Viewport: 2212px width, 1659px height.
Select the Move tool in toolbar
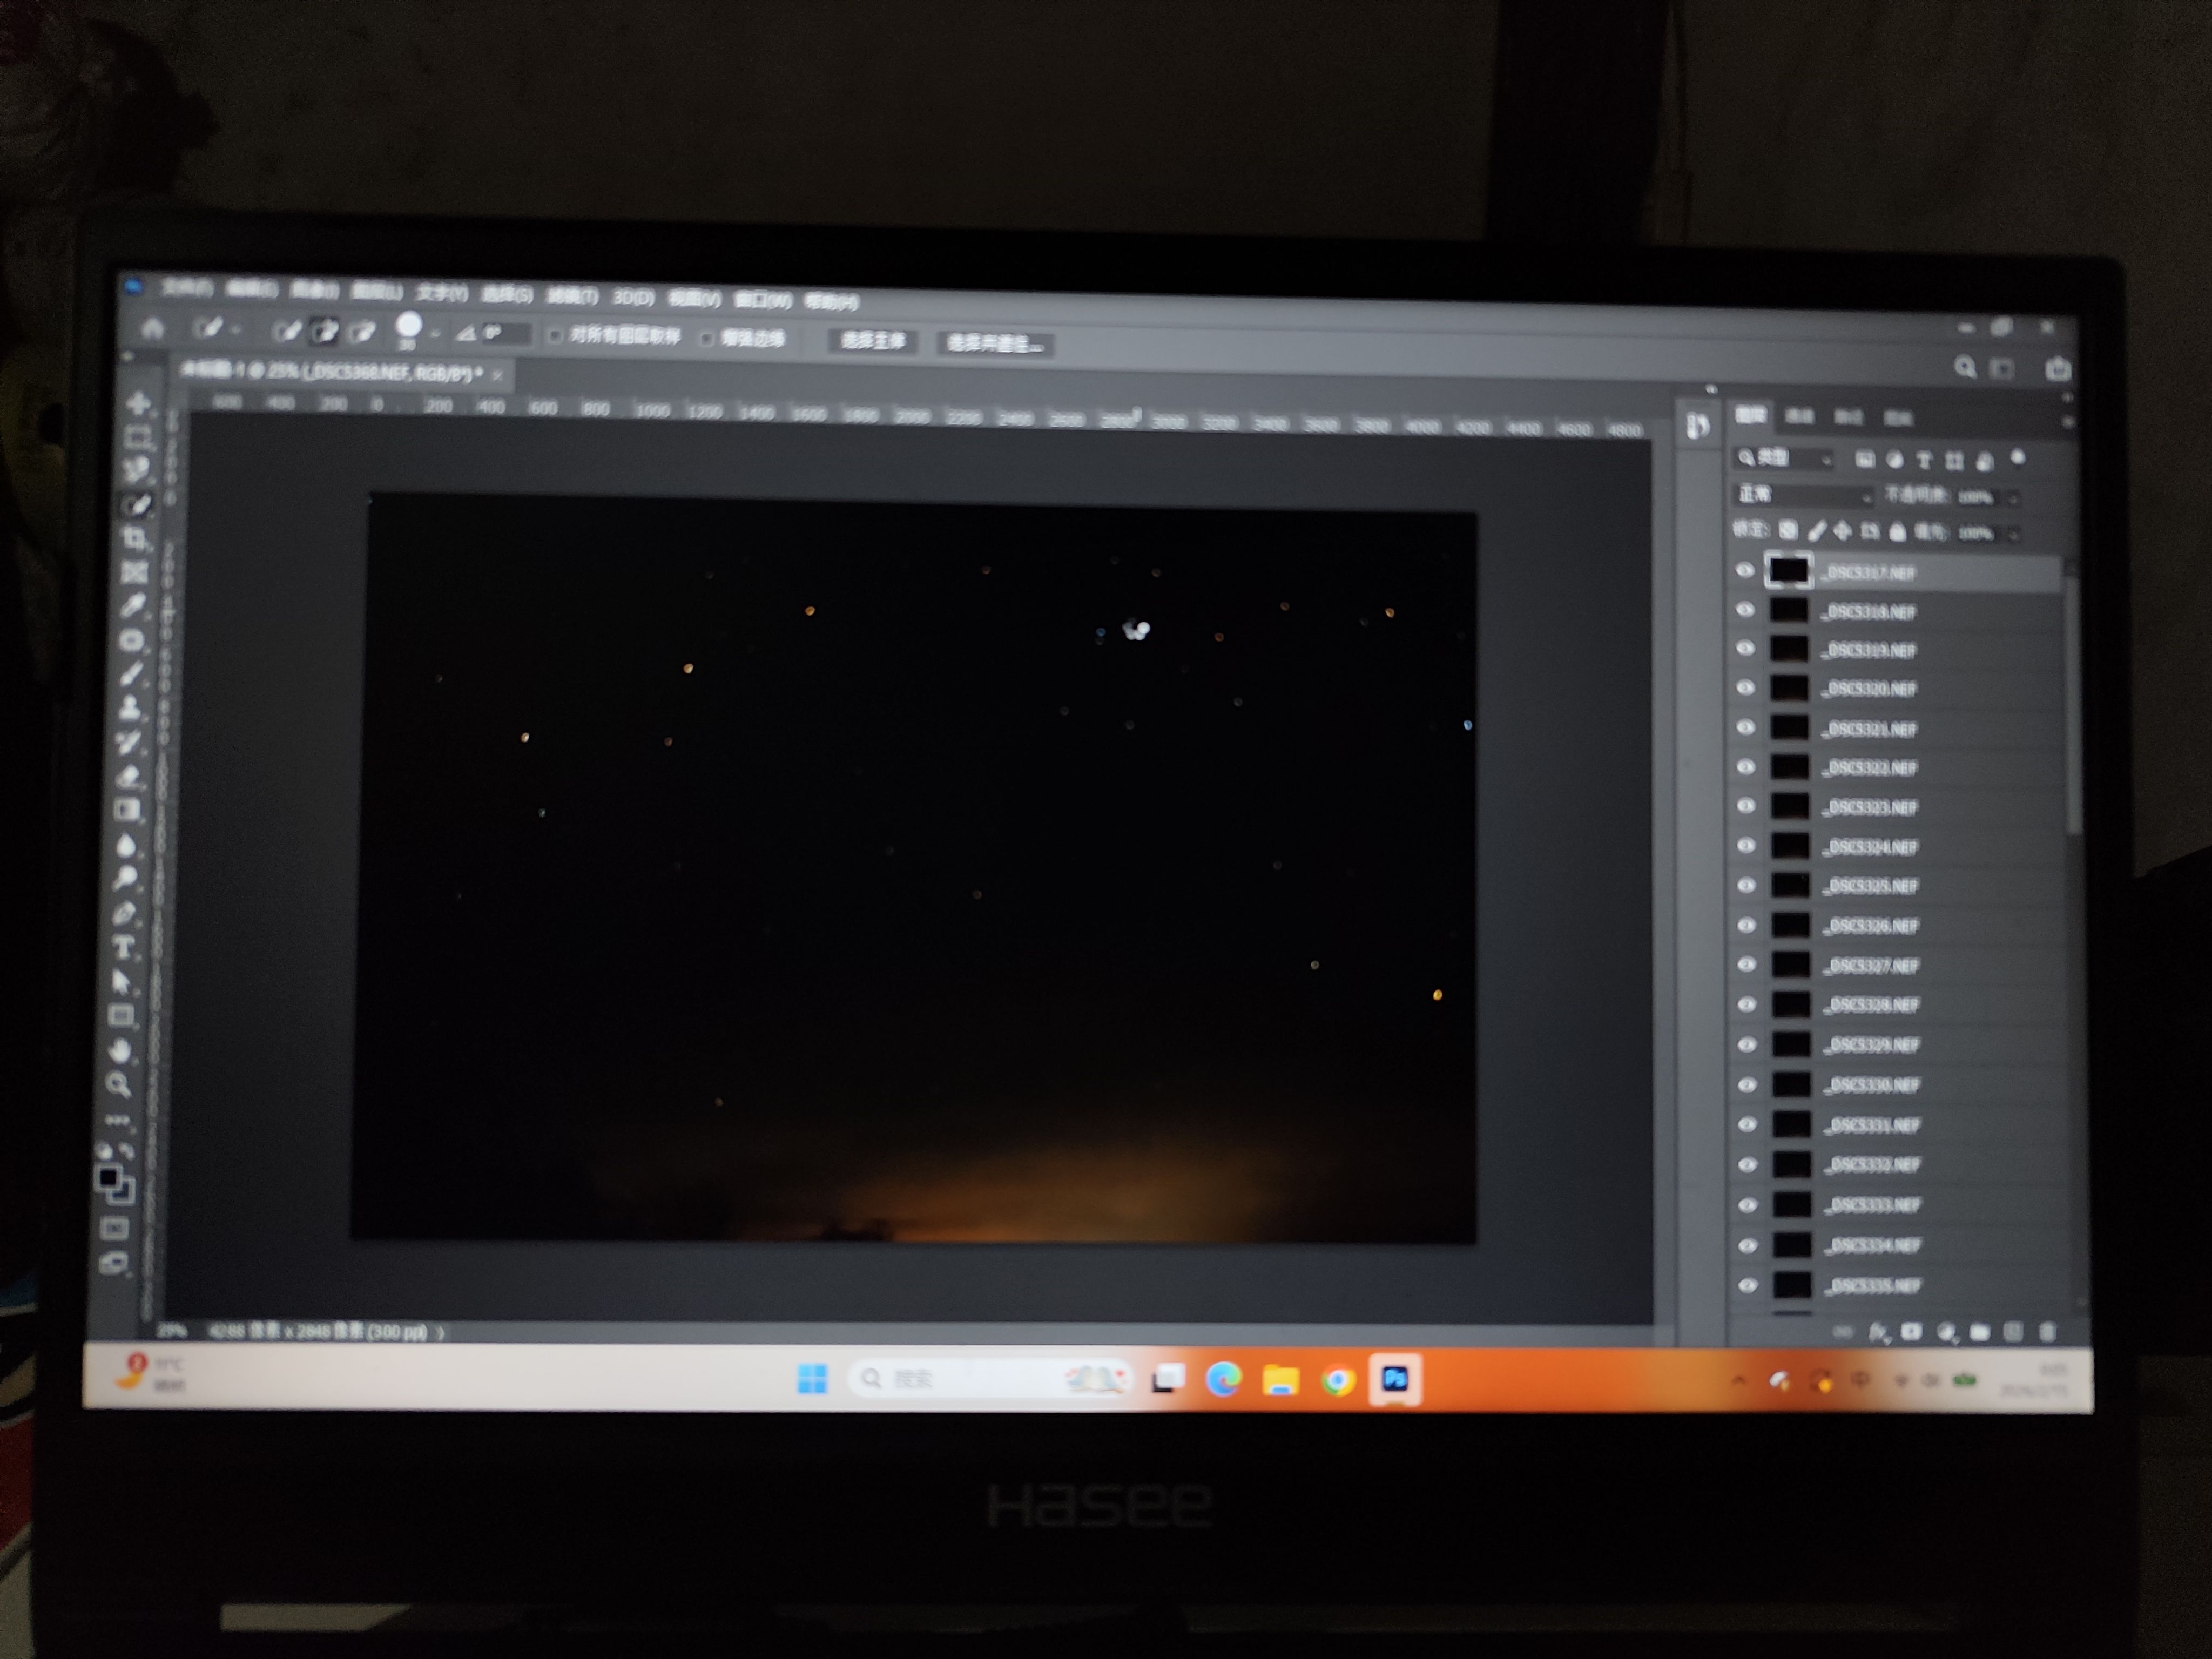(139, 403)
